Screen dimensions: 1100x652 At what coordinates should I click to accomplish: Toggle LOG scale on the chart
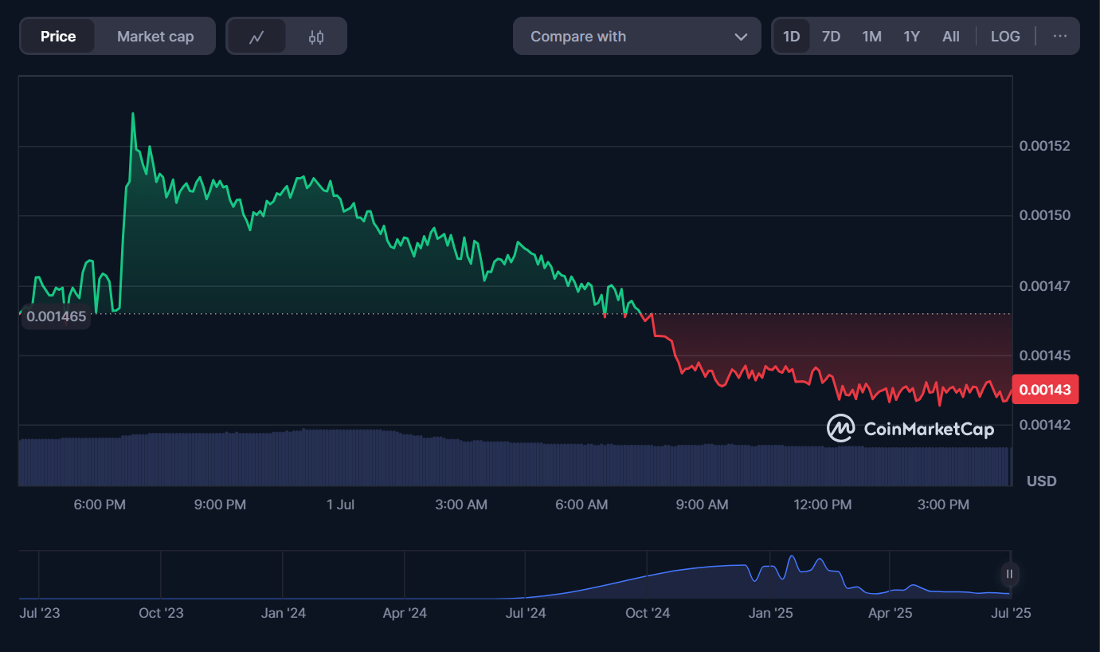tap(1005, 37)
